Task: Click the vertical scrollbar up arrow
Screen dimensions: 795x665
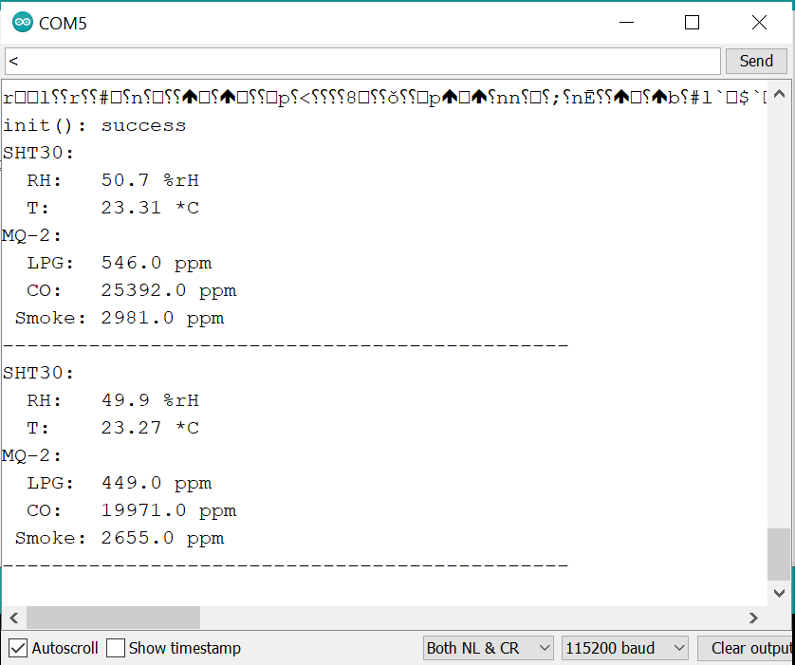Action: tap(779, 95)
